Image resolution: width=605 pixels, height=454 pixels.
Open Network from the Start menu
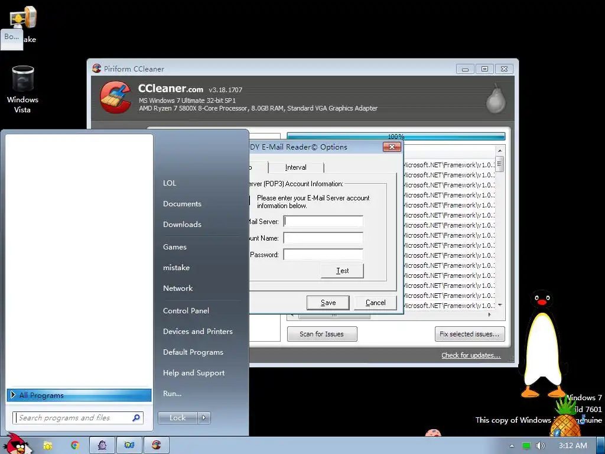point(178,288)
